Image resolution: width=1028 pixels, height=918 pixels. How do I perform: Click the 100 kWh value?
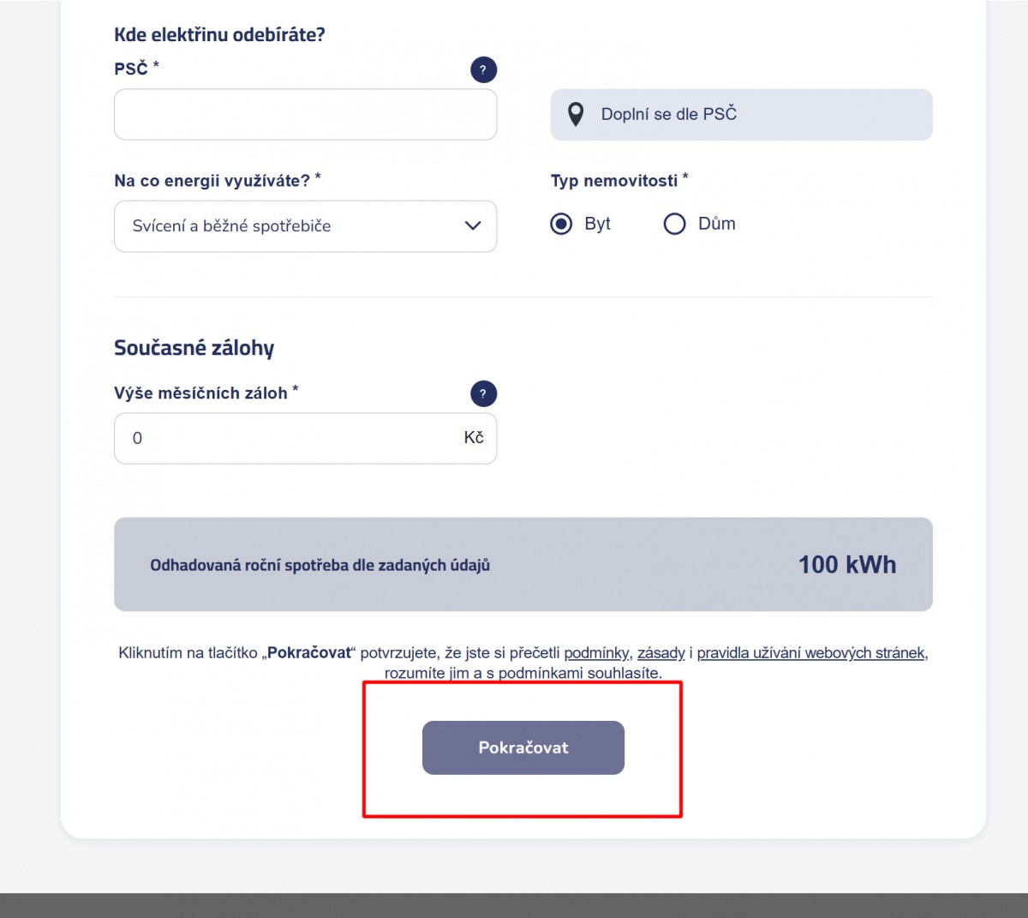click(847, 564)
